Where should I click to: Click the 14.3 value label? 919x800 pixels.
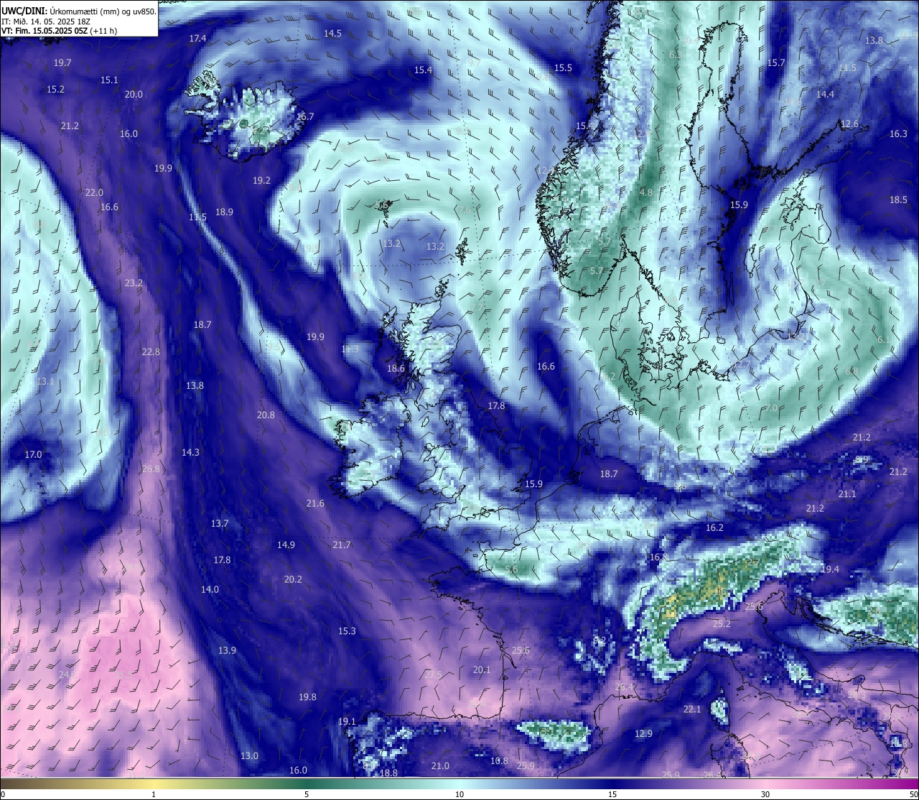point(190,453)
